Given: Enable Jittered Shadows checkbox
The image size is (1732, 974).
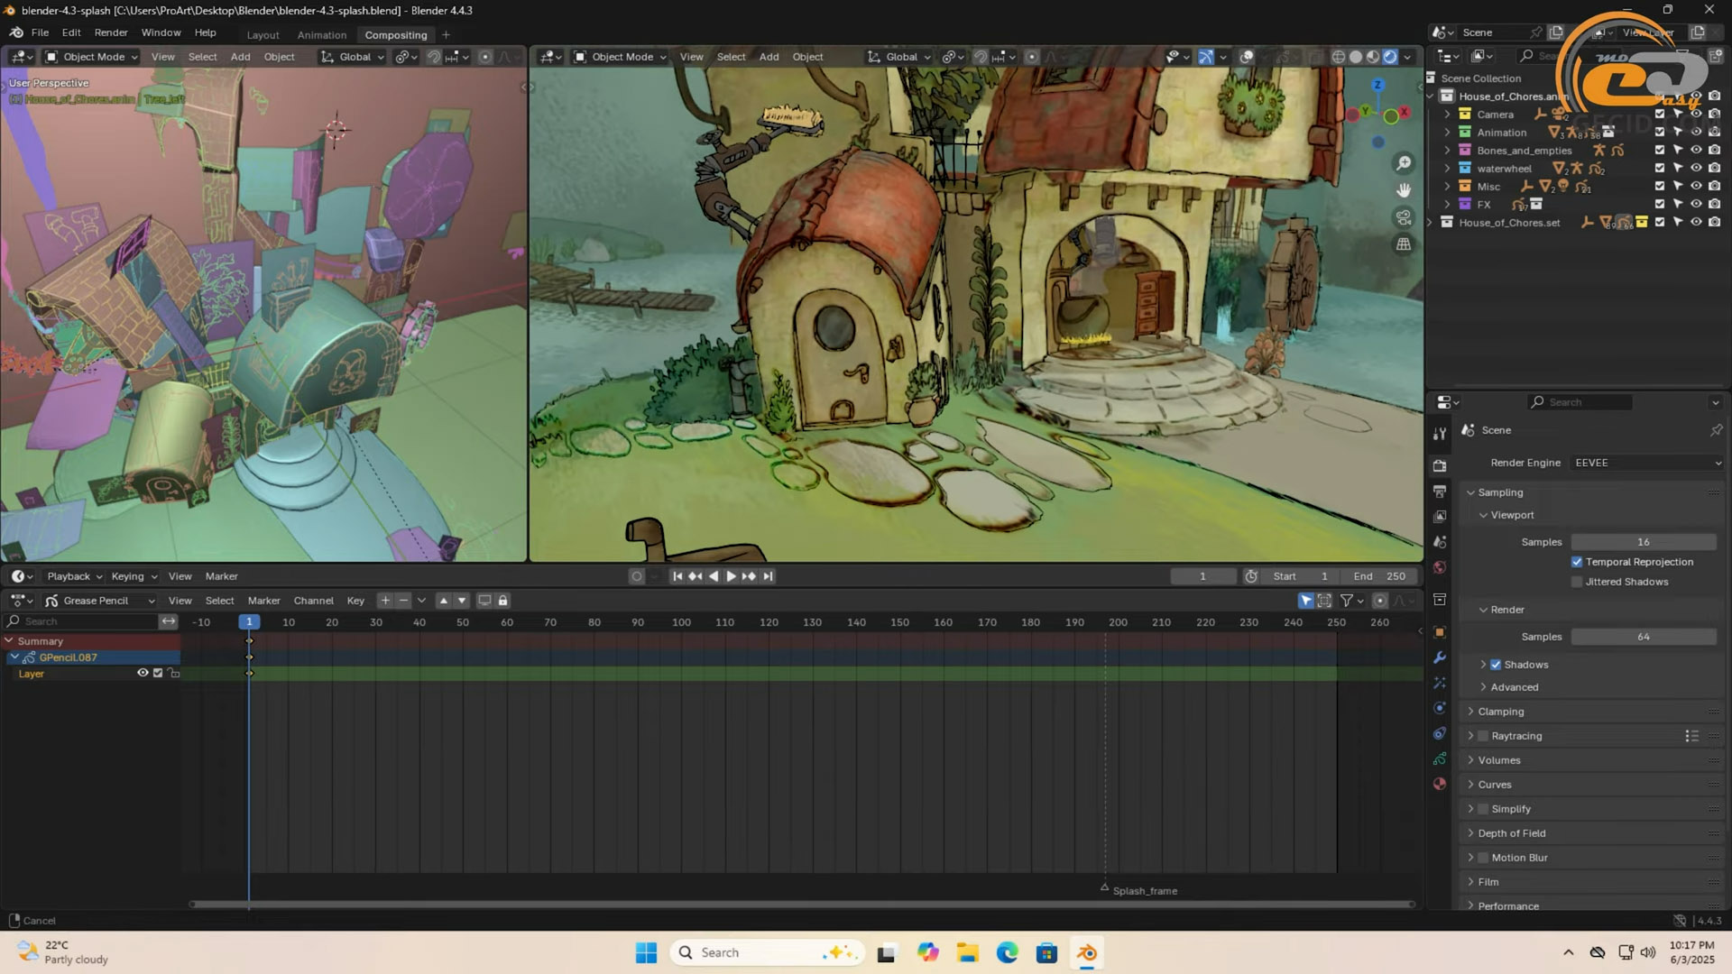Looking at the screenshot, I should click(x=1577, y=582).
